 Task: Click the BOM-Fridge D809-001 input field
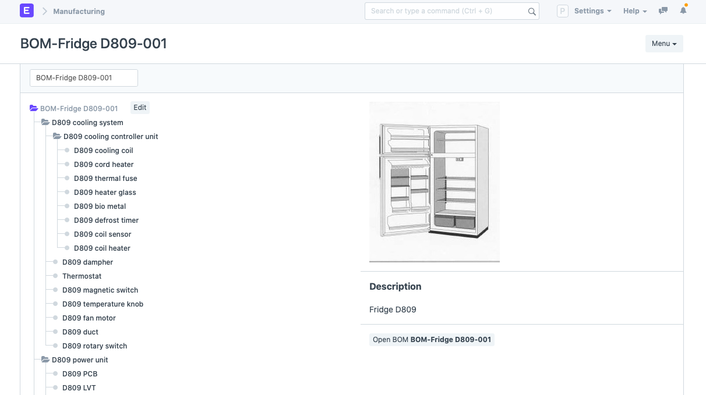click(x=84, y=78)
